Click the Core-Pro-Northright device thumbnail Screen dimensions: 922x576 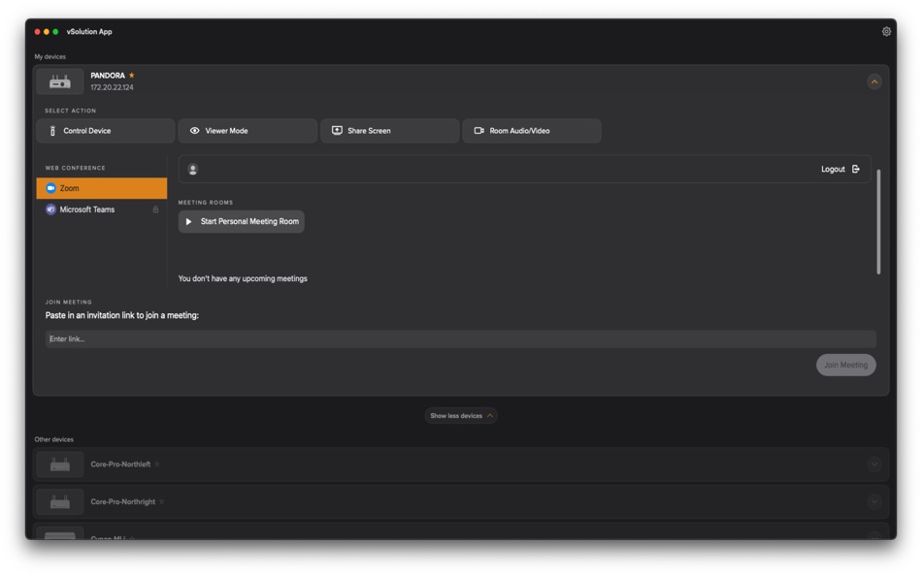tap(60, 502)
